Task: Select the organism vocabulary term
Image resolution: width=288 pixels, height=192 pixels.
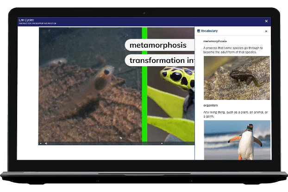Action: [211, 105]
